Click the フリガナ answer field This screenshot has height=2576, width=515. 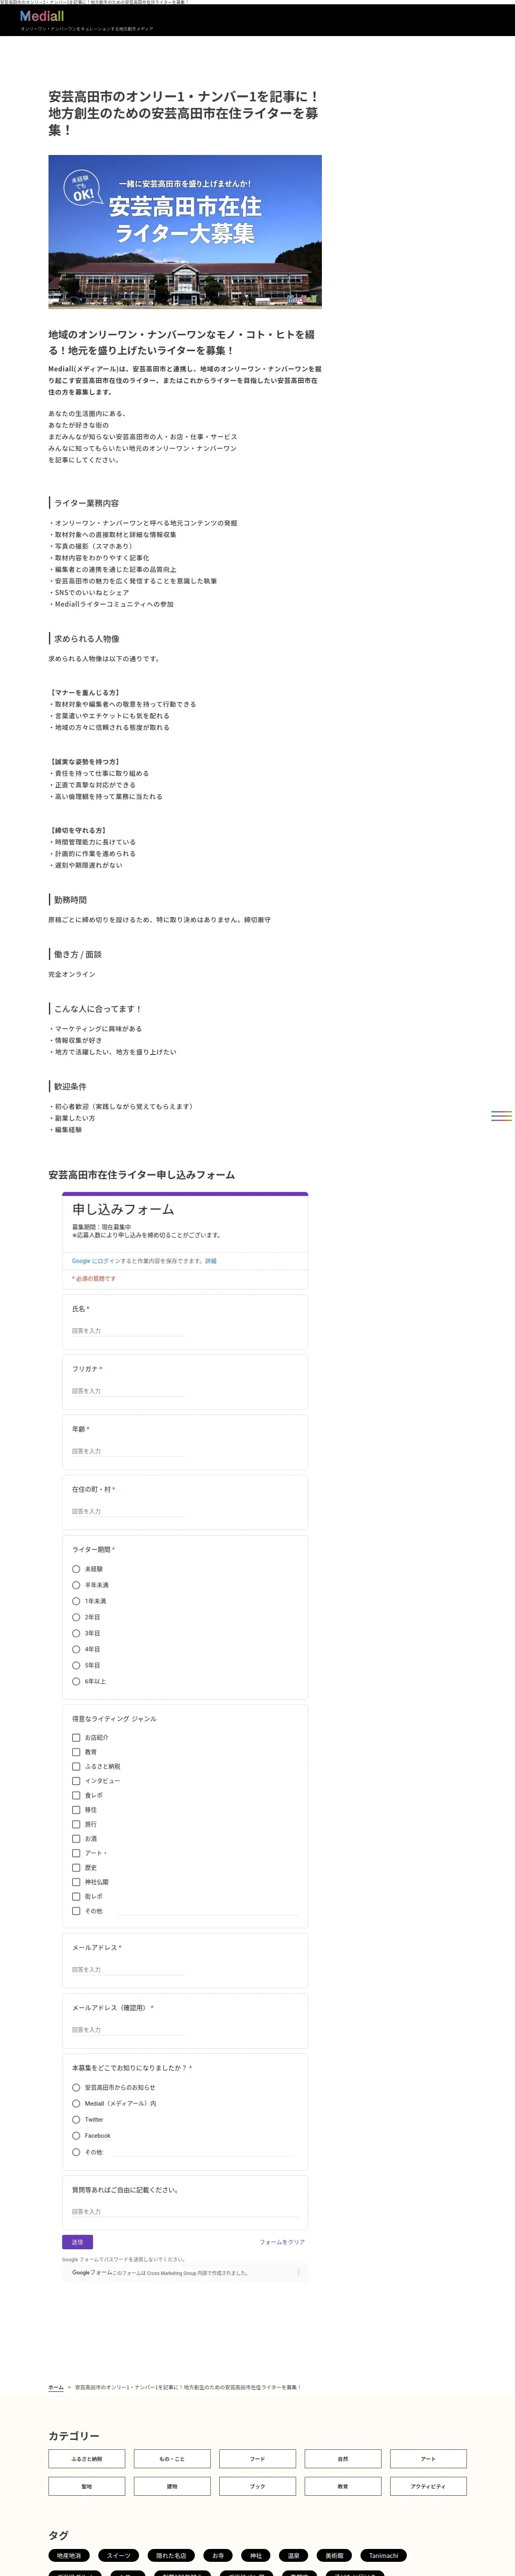128,1391
